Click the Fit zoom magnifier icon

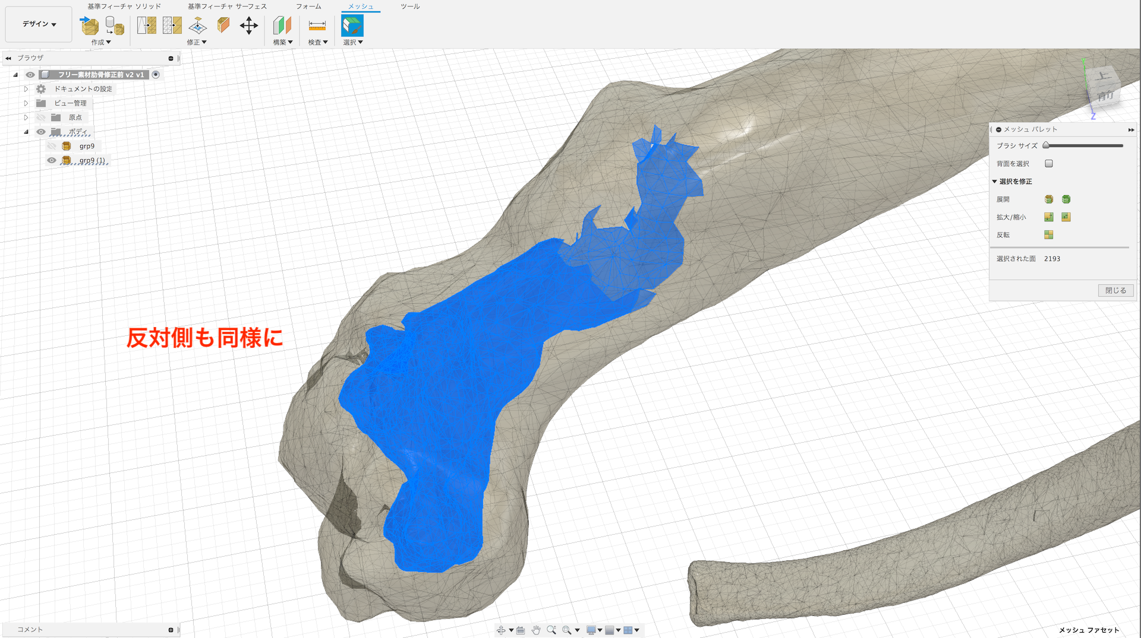[x=567, y=630]
